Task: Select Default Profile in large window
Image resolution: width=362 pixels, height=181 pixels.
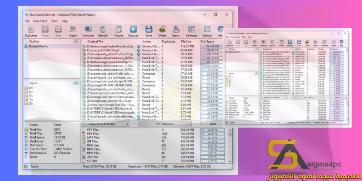Action: 52,46
